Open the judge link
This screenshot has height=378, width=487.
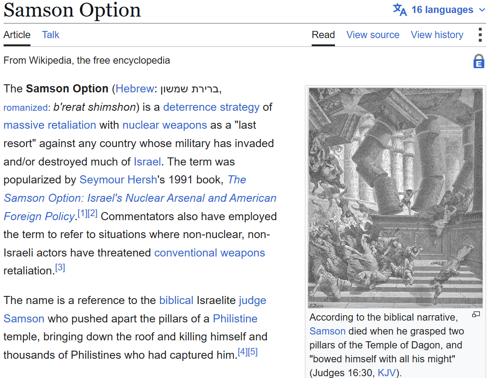tap(252, 301)
